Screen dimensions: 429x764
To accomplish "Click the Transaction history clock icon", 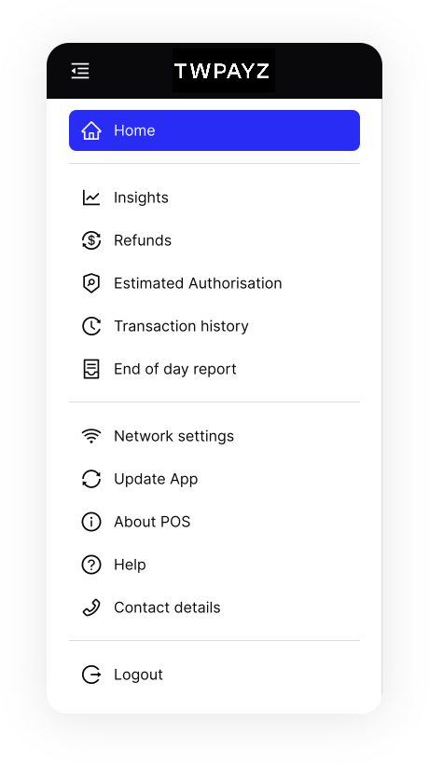I will [x=91, y=326].
